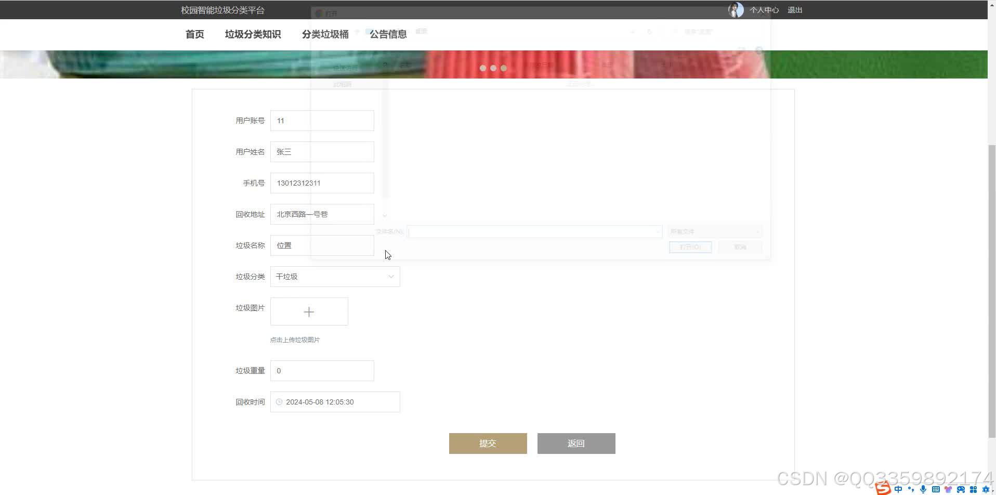Image resolution: width=996 pixels, height=495 pixels.
Task: Click the 手机号 label
Action: pyautogui.click(x=254, y=183)
